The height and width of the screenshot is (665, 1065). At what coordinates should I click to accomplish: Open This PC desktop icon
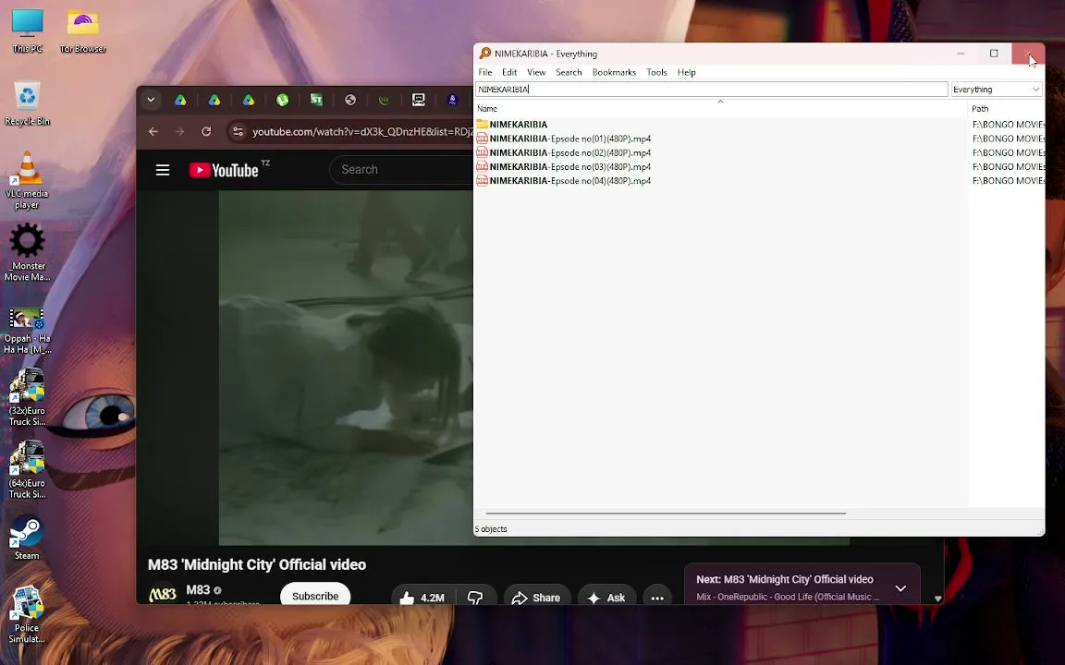(27, 30)
